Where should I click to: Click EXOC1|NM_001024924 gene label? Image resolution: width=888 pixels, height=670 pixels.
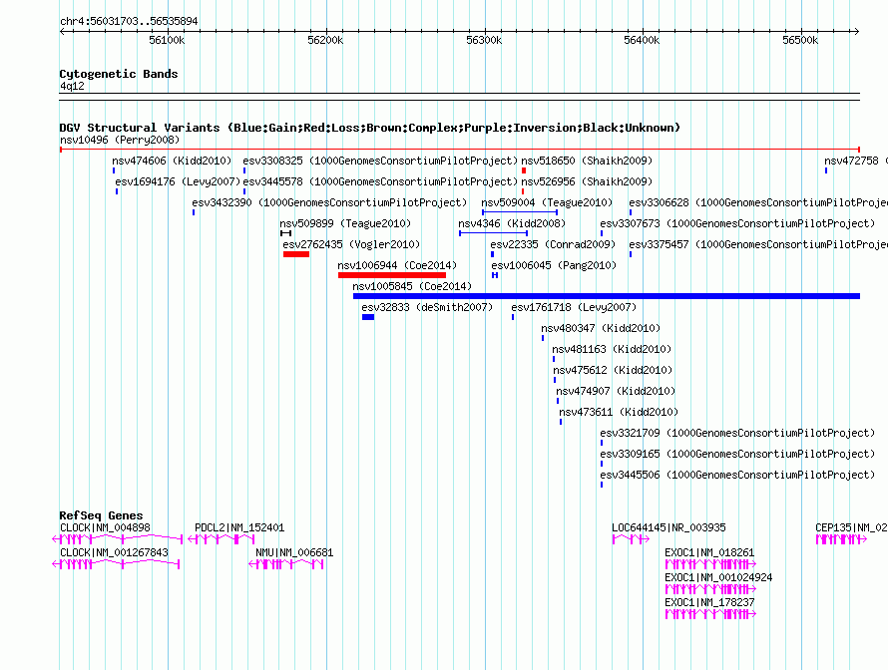[718, 577]
